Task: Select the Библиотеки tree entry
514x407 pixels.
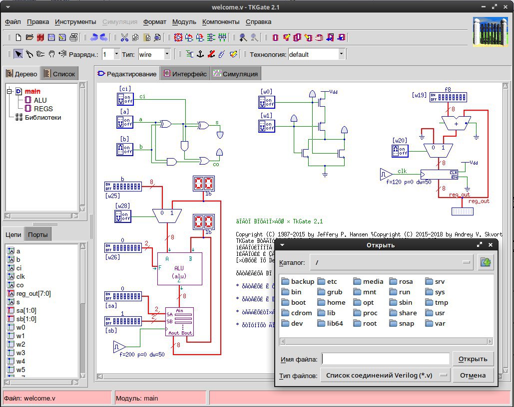Action: (38, 117)
